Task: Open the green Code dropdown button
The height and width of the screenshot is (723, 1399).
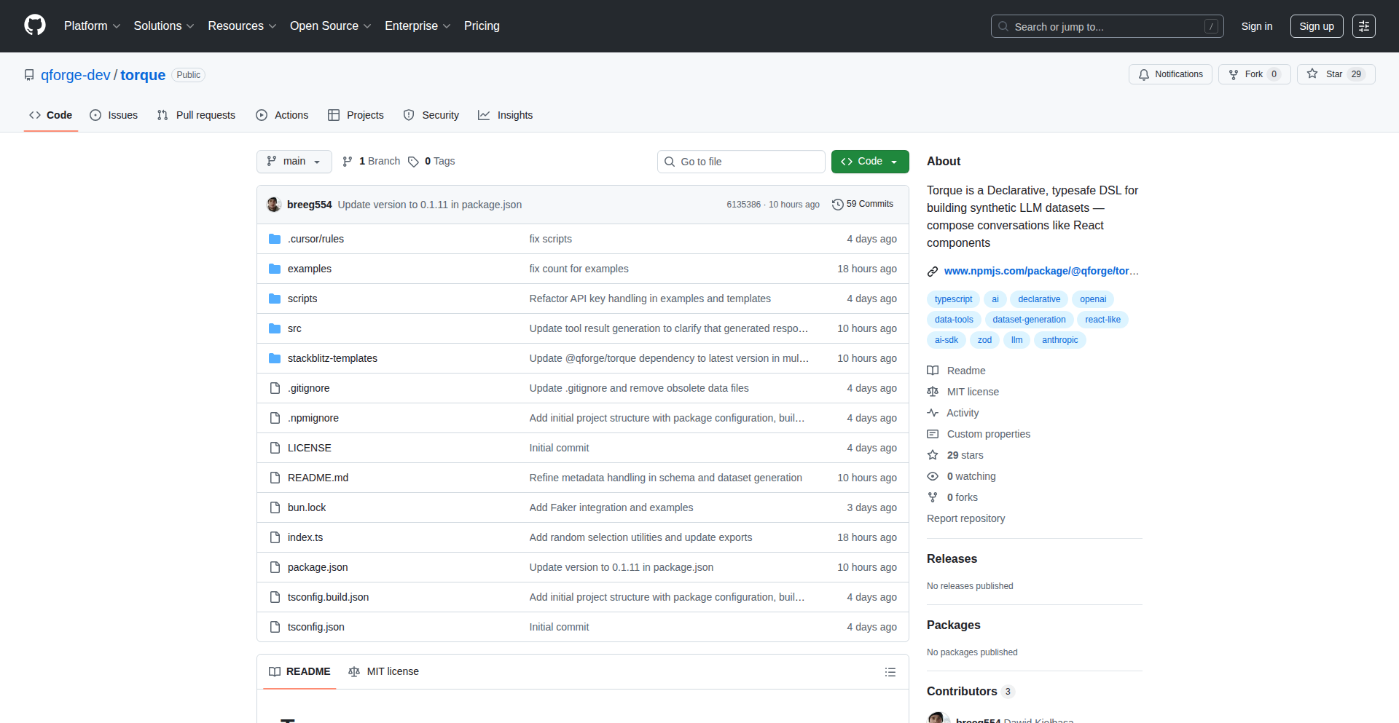Action: tap(870, 162)
